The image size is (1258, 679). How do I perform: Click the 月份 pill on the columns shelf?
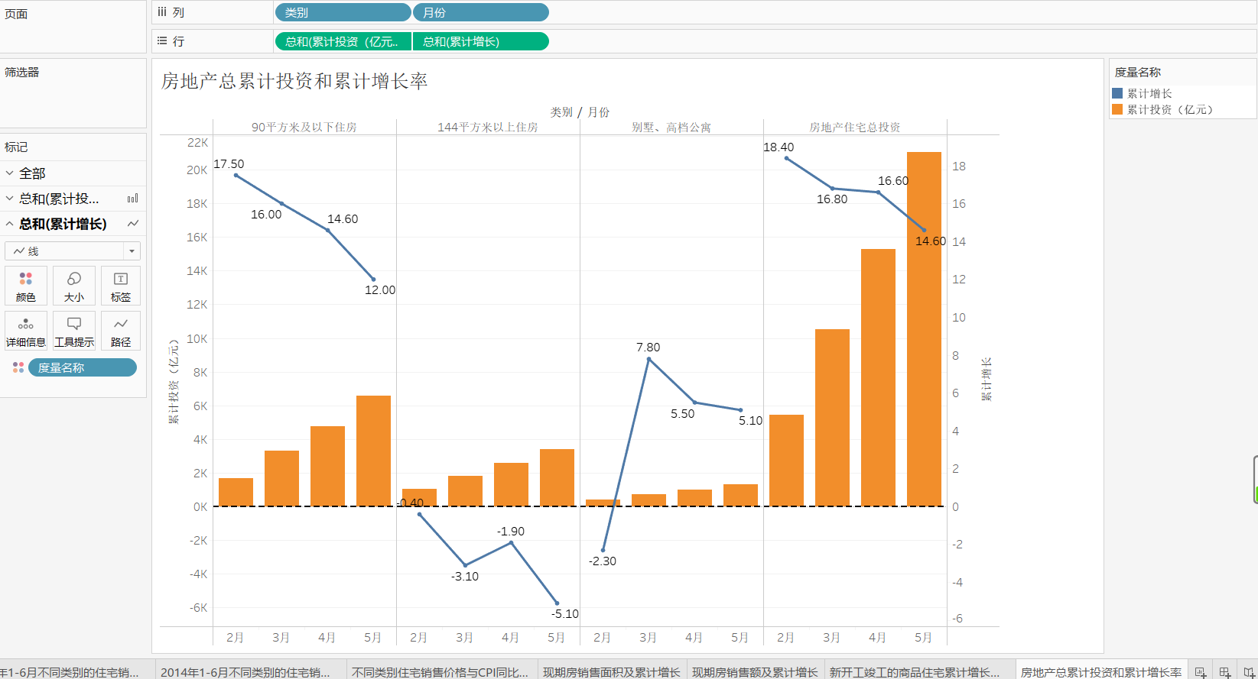480,12
